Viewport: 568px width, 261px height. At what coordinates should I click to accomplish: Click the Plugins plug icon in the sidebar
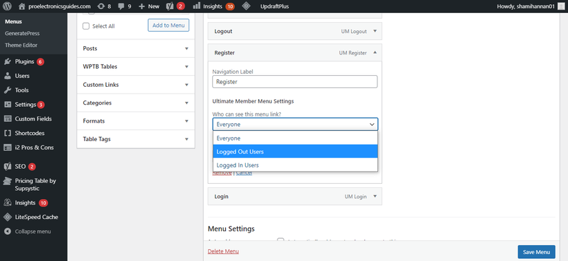[x=8, y=61]
